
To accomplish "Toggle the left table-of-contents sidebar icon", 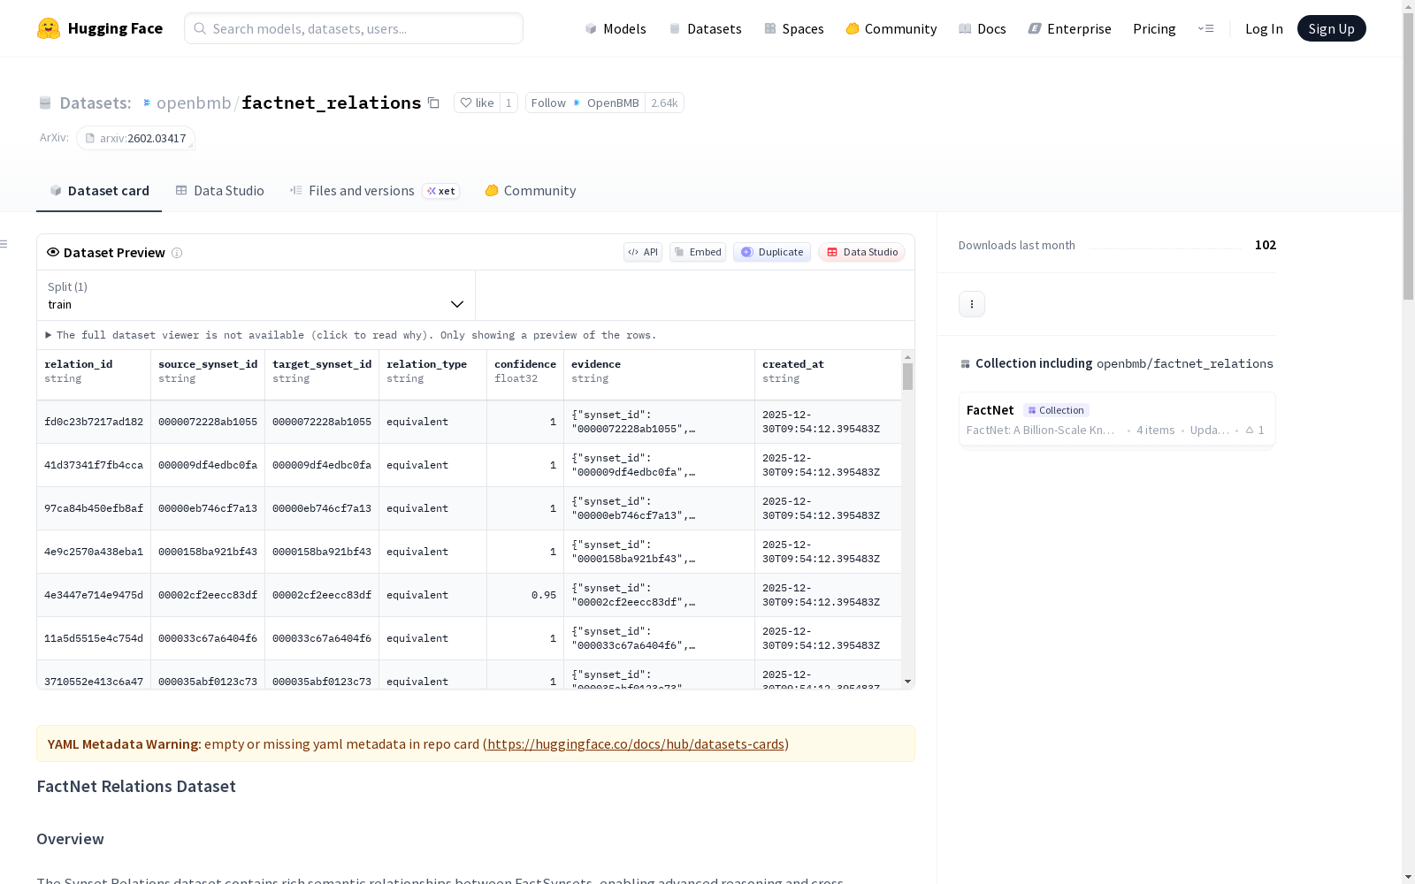I will click(x=4, y=244).
